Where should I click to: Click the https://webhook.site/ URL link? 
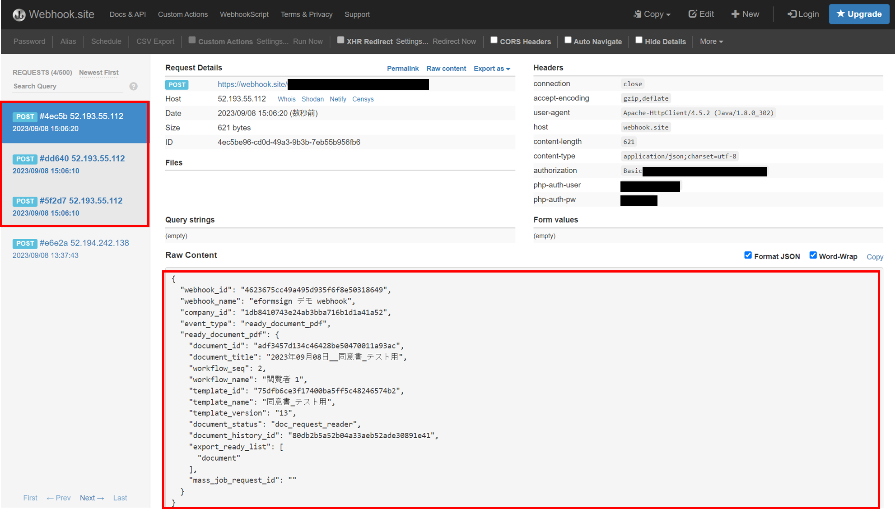click(252, 84)
